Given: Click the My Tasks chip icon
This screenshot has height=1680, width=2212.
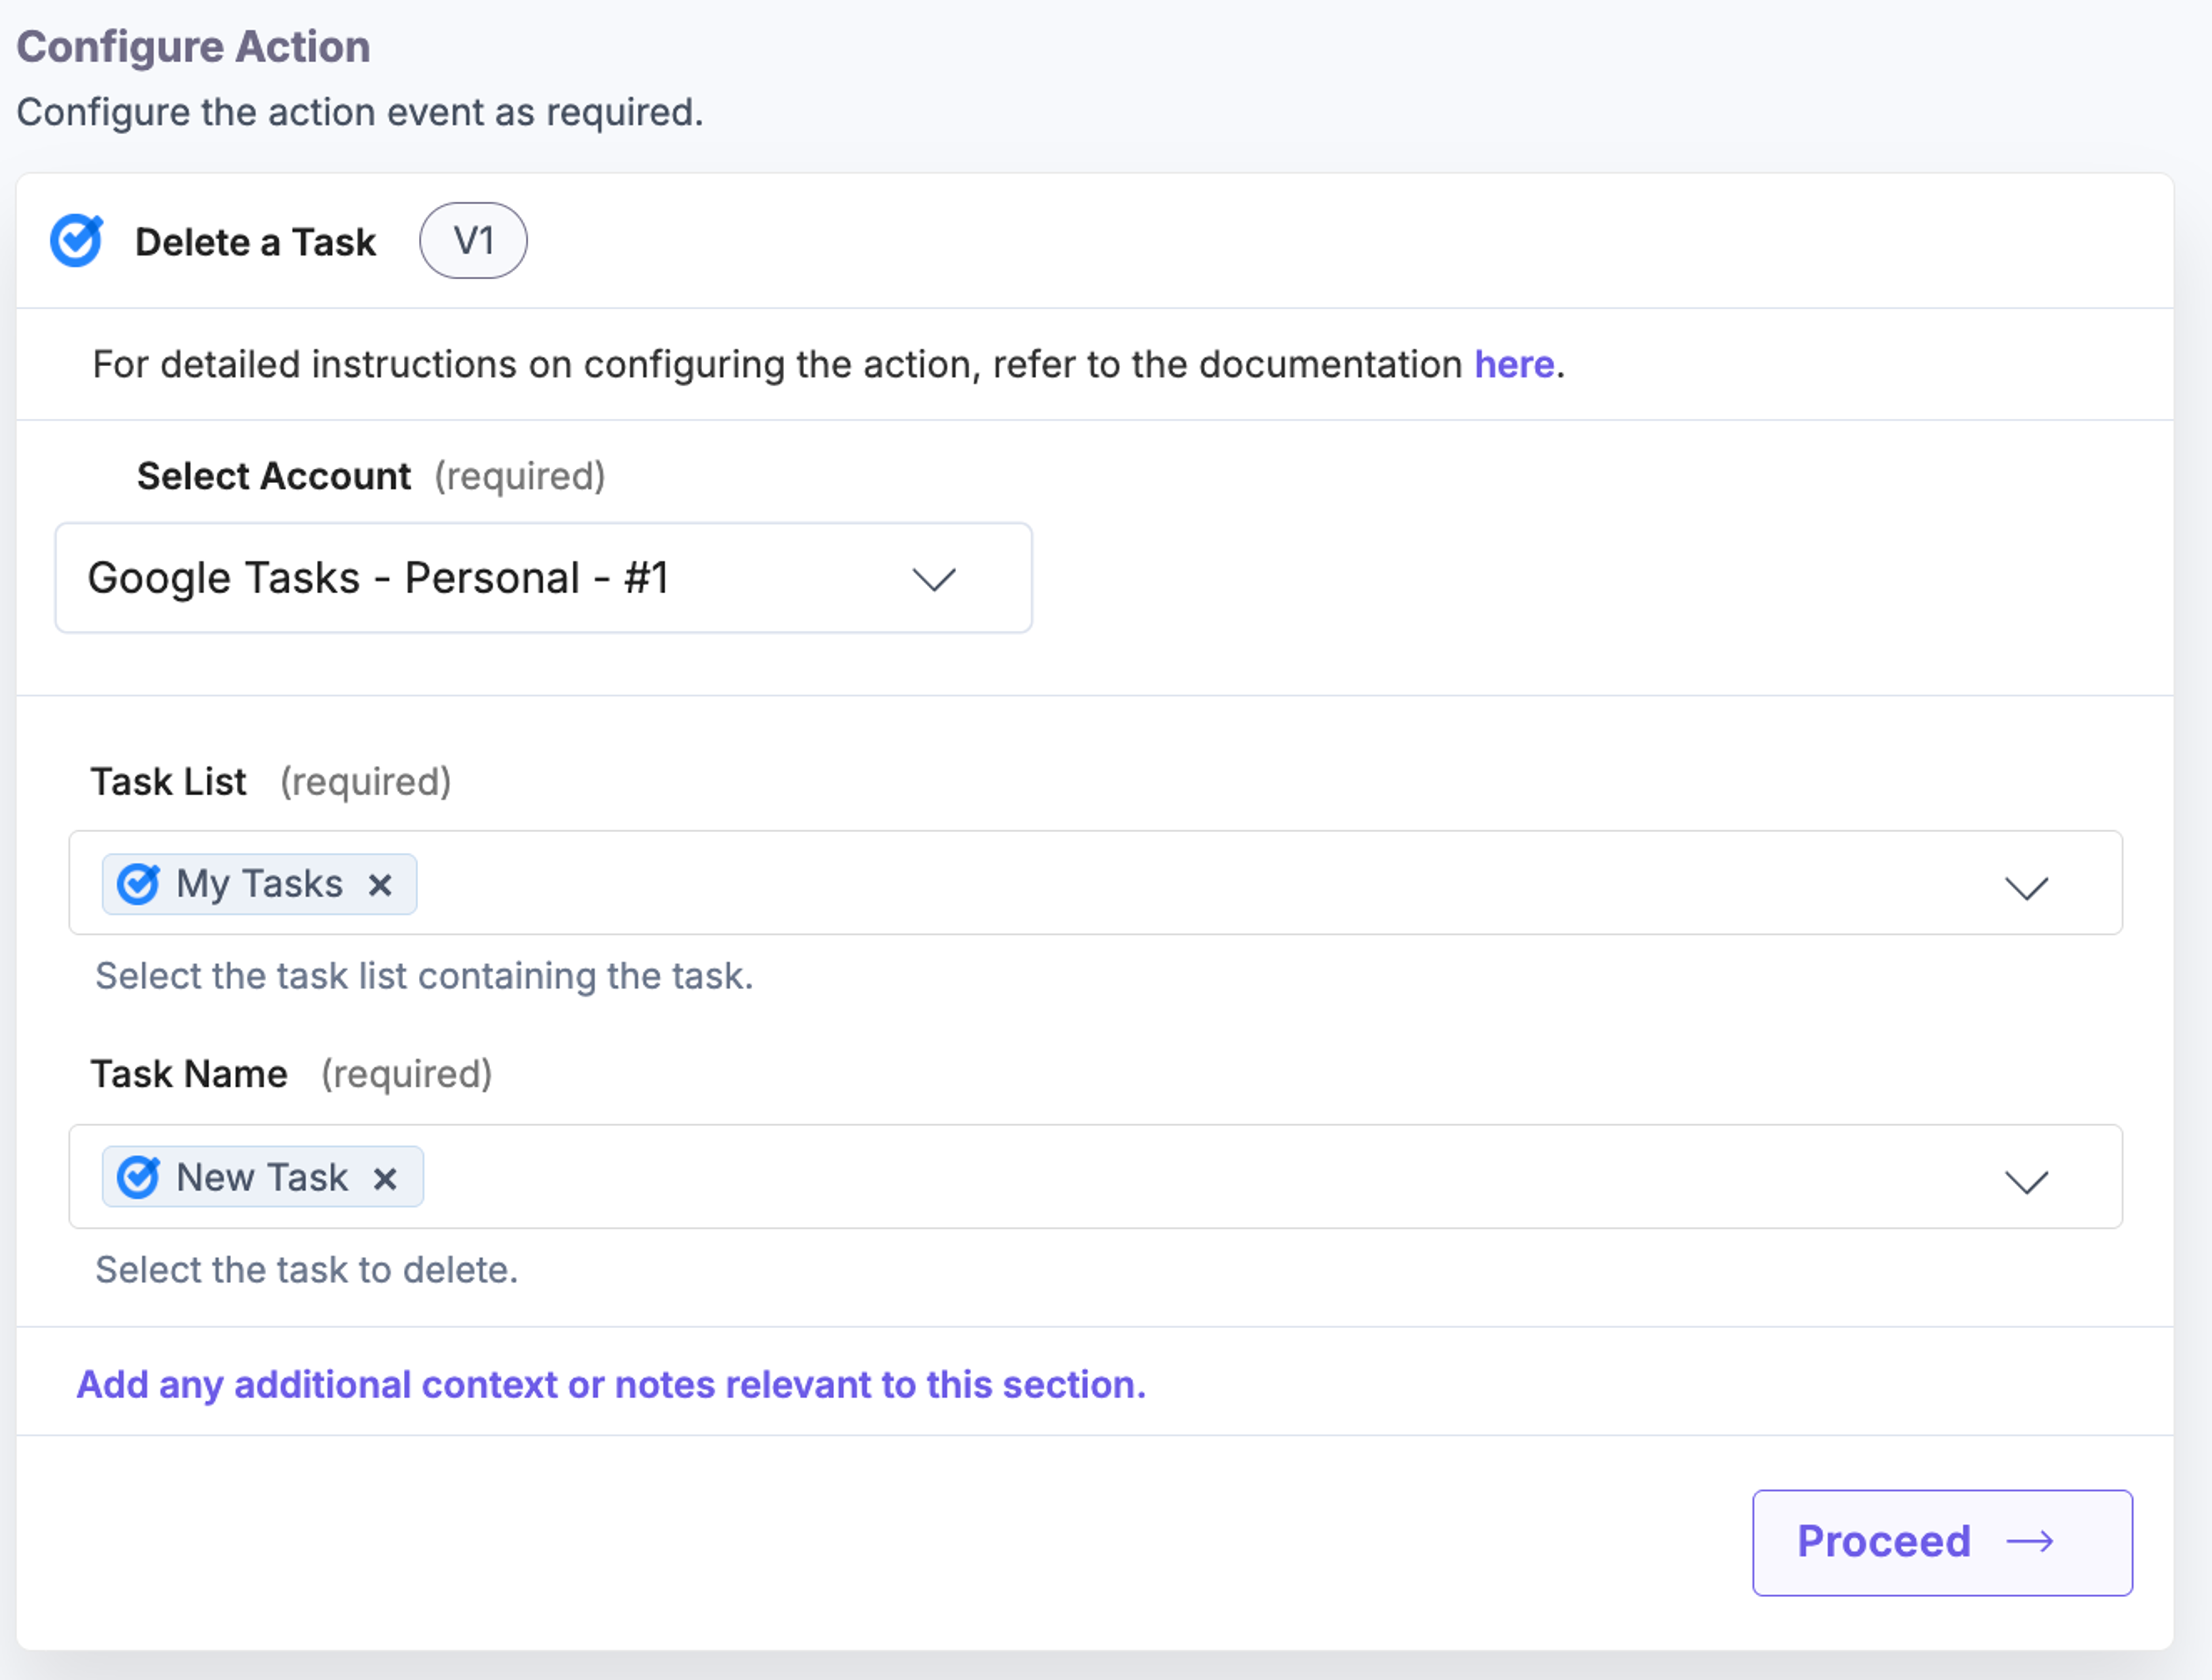Looking at the screenshot, I should (138, 884).
